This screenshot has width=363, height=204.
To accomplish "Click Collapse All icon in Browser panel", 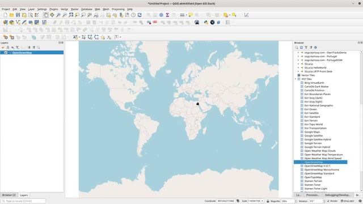I will click(311, 48).
